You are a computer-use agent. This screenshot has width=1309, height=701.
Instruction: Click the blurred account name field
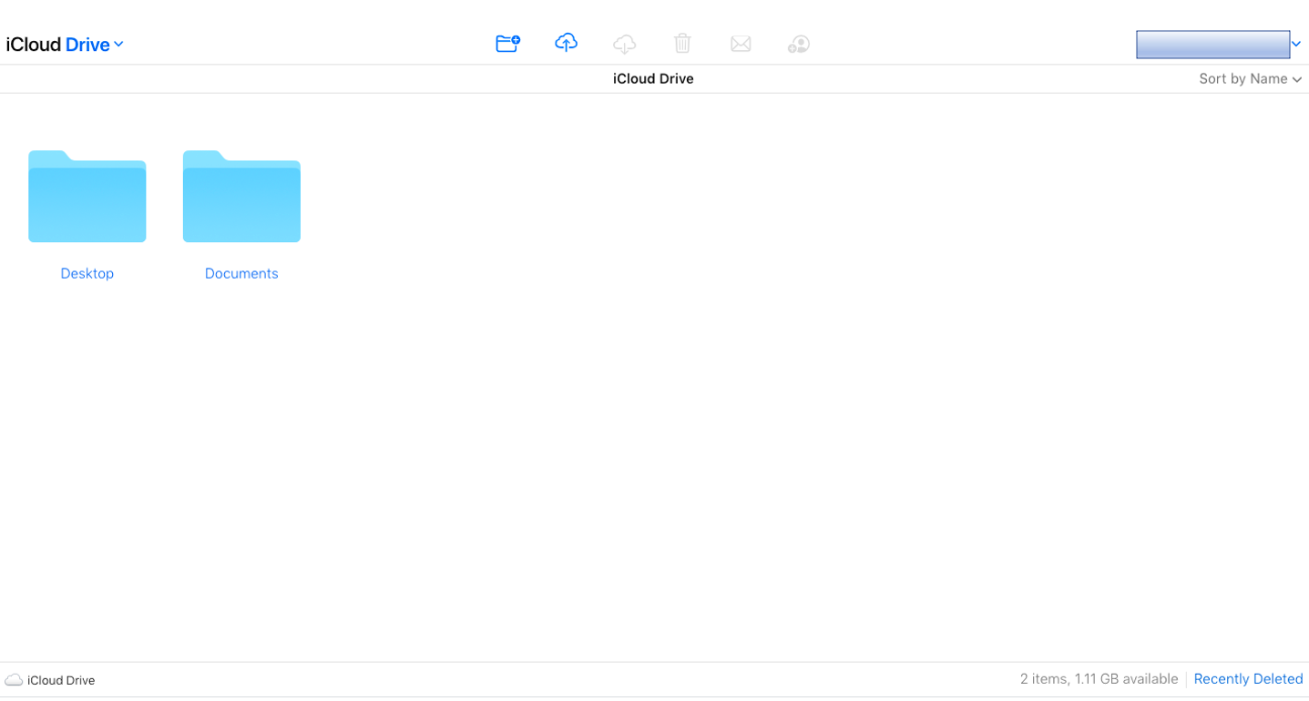[x=1212, y=44]
